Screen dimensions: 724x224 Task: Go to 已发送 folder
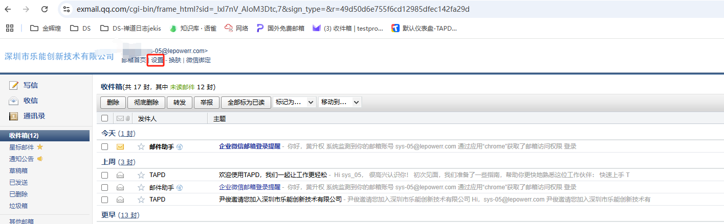click(x=18, y=182)
